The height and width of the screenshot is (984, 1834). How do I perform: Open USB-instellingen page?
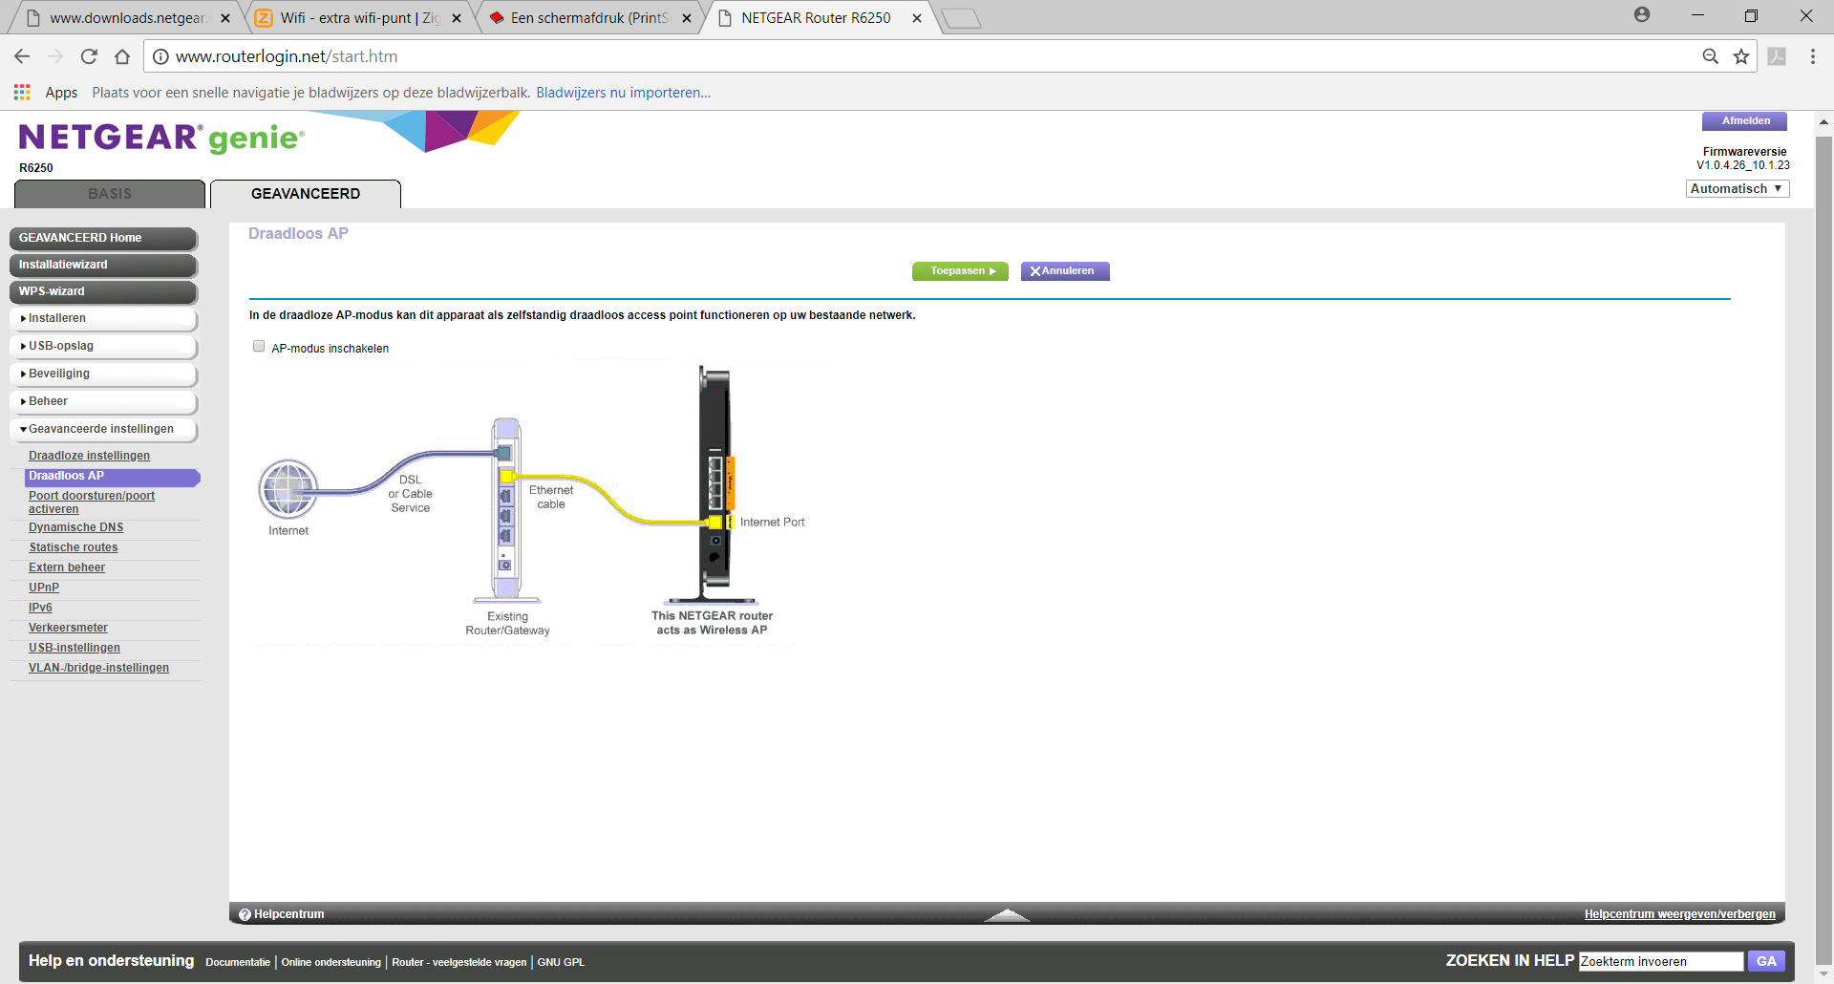click(x=75, y=648)
